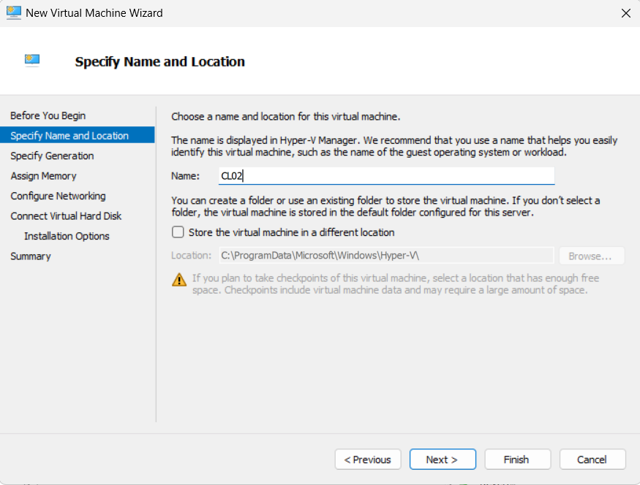Enable storing VM in a different location
Screen dimensions: 640x485
(x=178, y=232)
